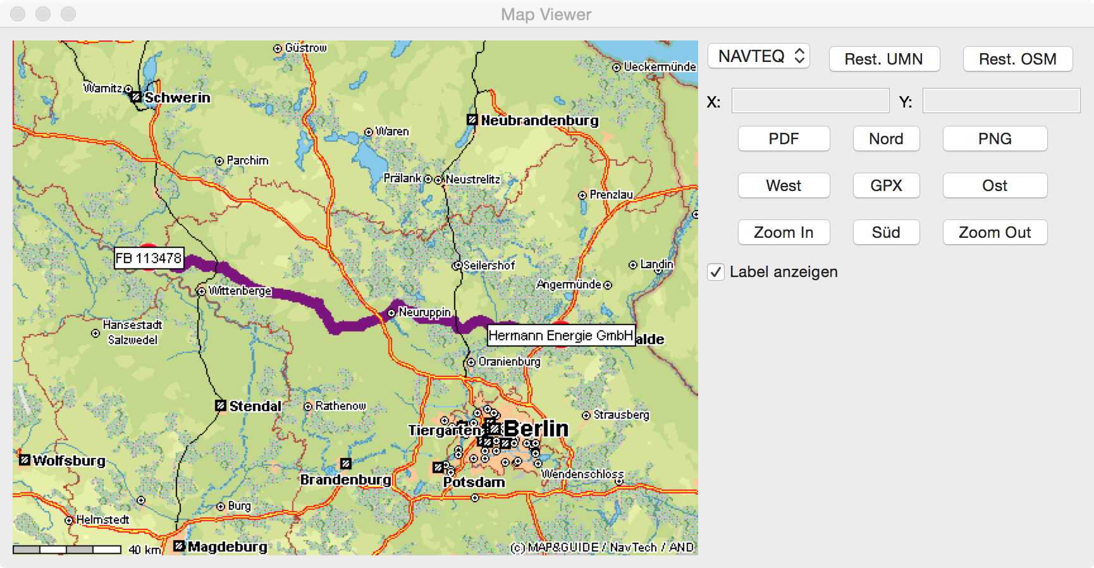The image size is (1094, 568).
Task: Click the Tiergarten label on map
Action: [x=445, y=431]
